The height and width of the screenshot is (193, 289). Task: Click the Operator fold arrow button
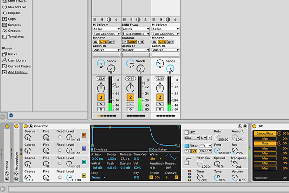[x=31, y=126]
